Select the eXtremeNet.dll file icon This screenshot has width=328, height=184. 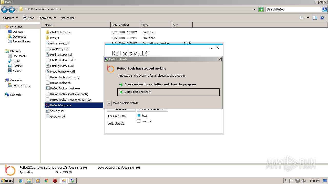click(x=47, y=43)
